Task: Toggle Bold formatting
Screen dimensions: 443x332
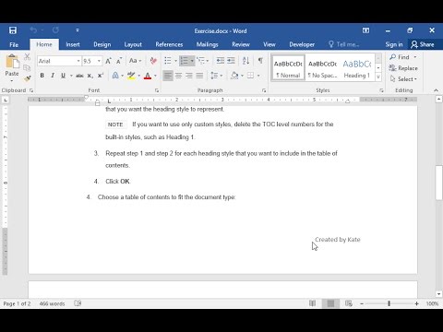Action: pyautogui.click(x=42, y=76)
